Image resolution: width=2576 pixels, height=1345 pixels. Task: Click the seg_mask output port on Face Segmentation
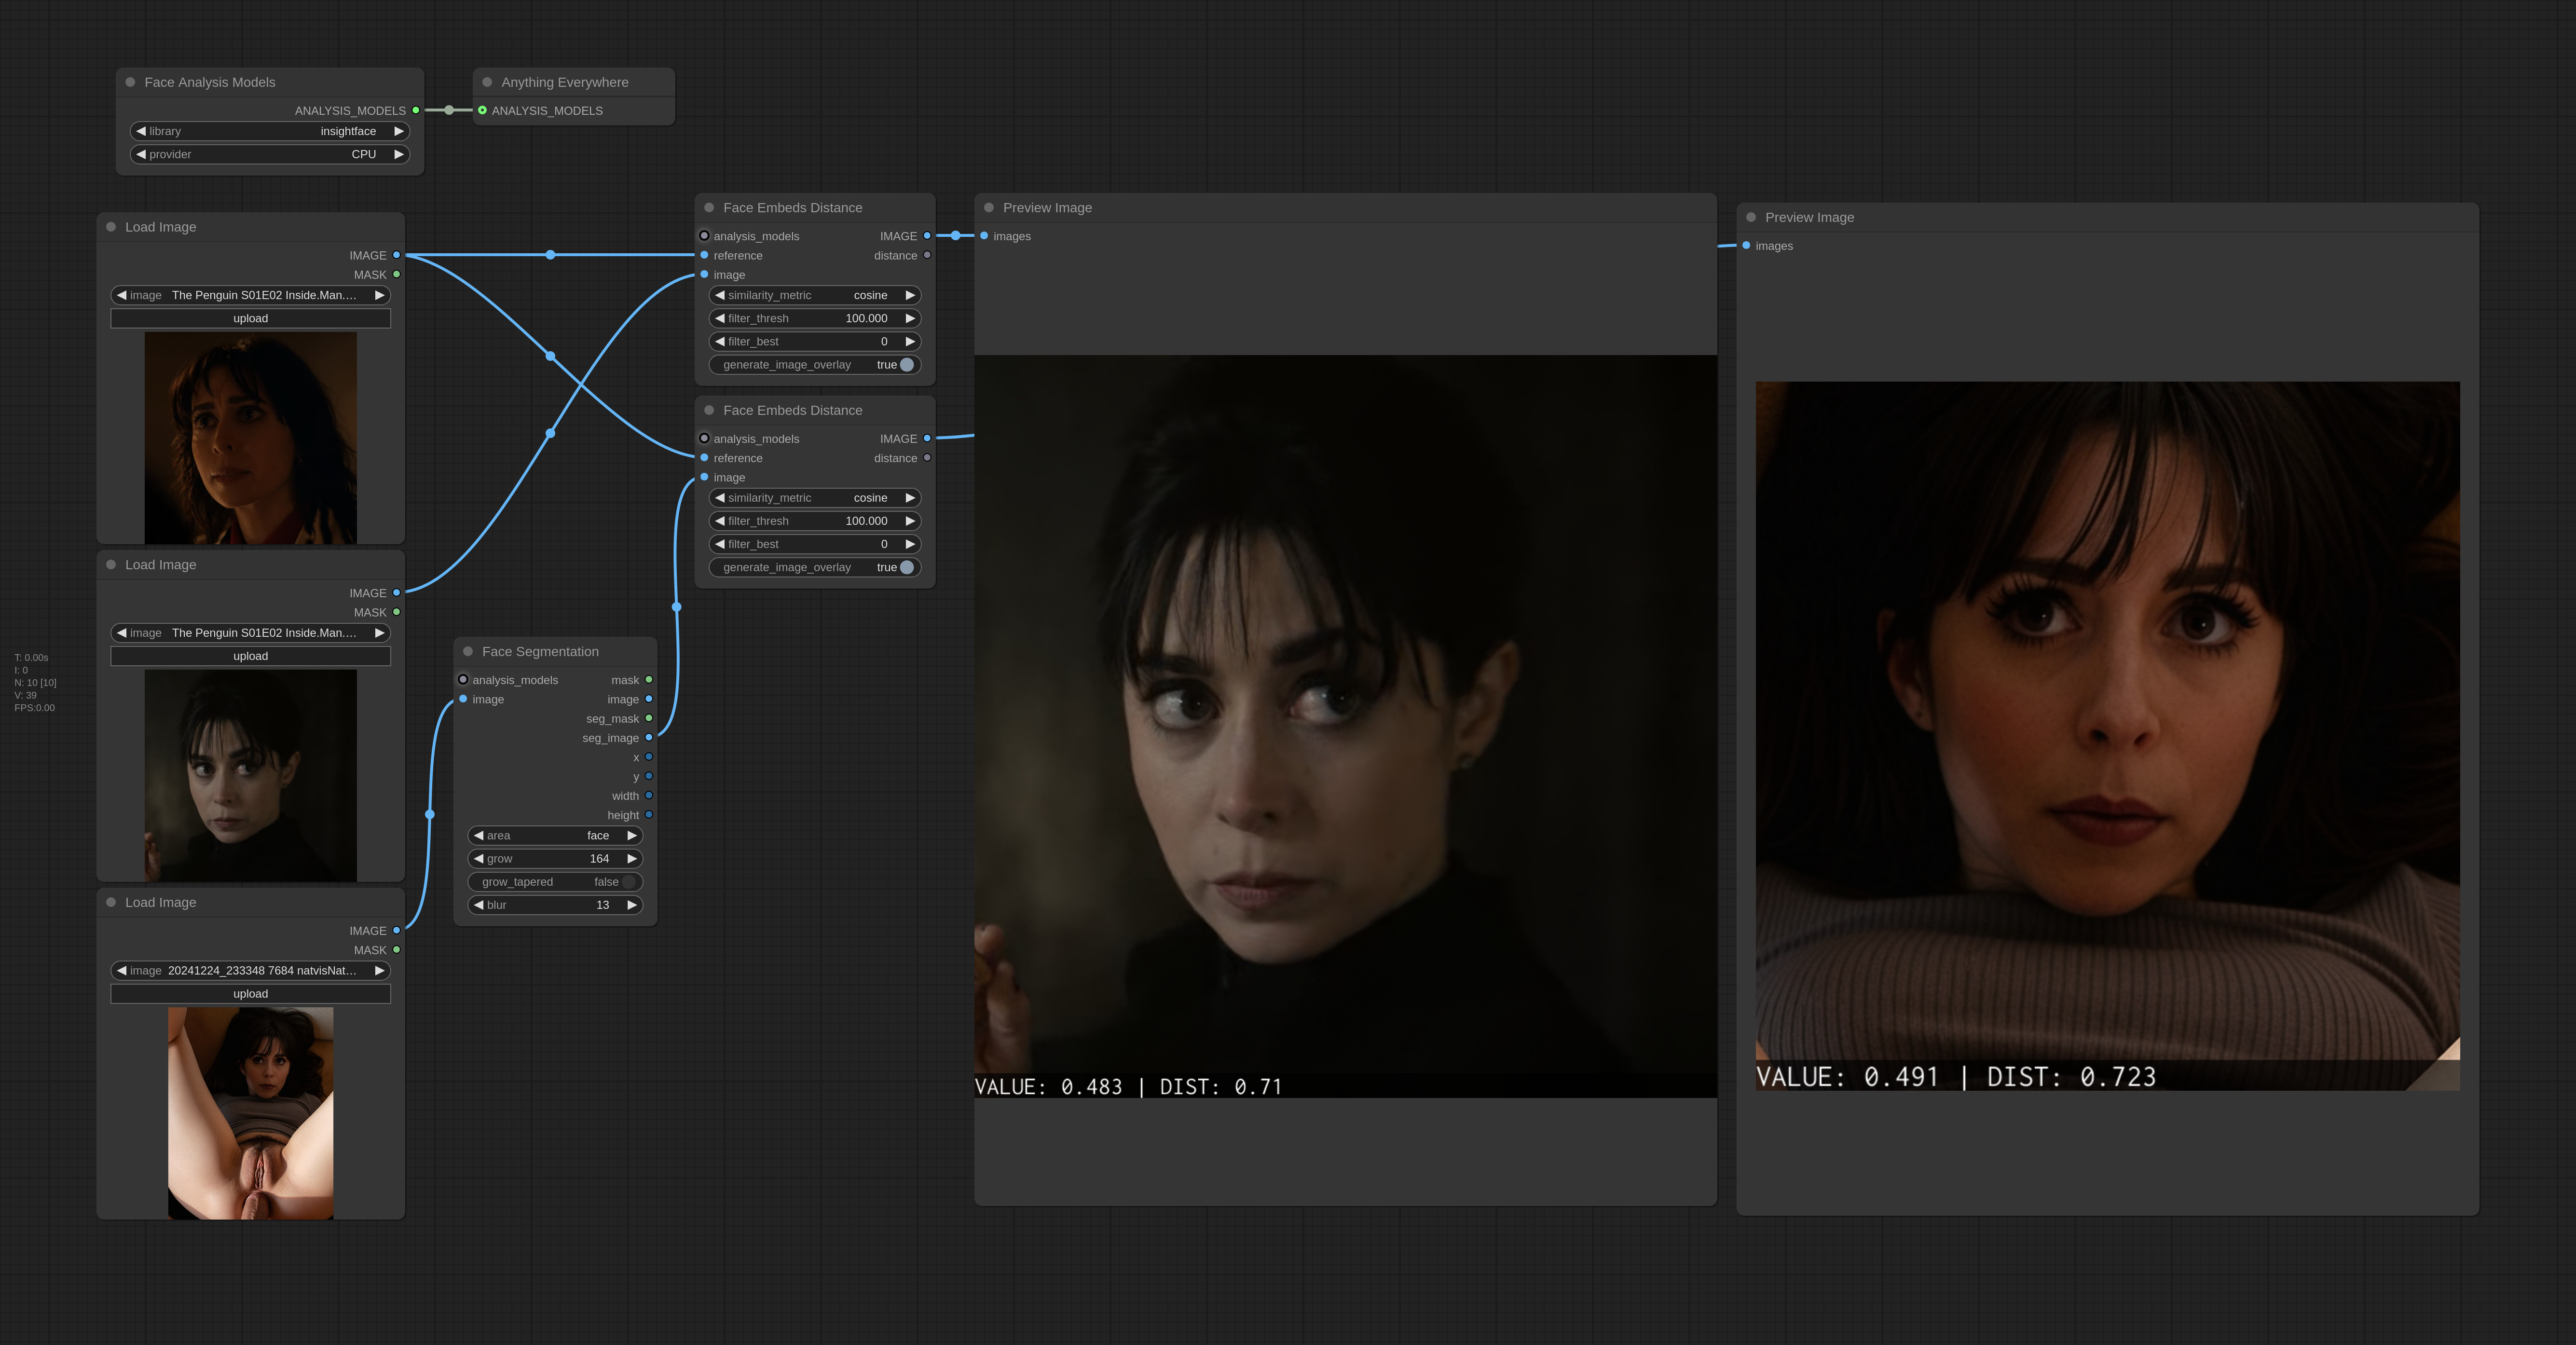(x=649, y=718)
